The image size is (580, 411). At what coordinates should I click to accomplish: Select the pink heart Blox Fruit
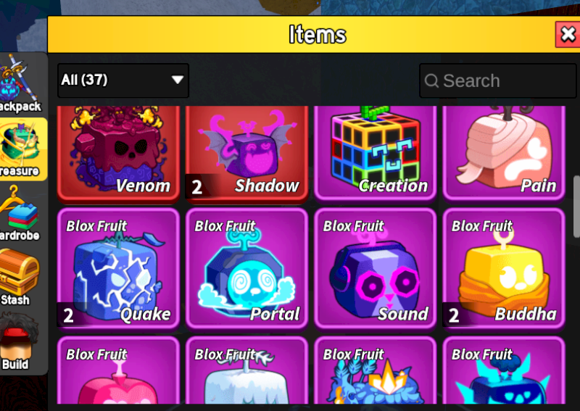(118, 370)
